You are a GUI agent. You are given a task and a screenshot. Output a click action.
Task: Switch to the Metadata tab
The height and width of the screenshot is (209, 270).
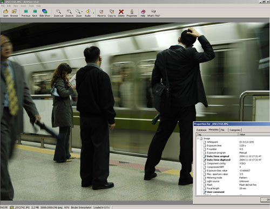[x=214, y=129]
